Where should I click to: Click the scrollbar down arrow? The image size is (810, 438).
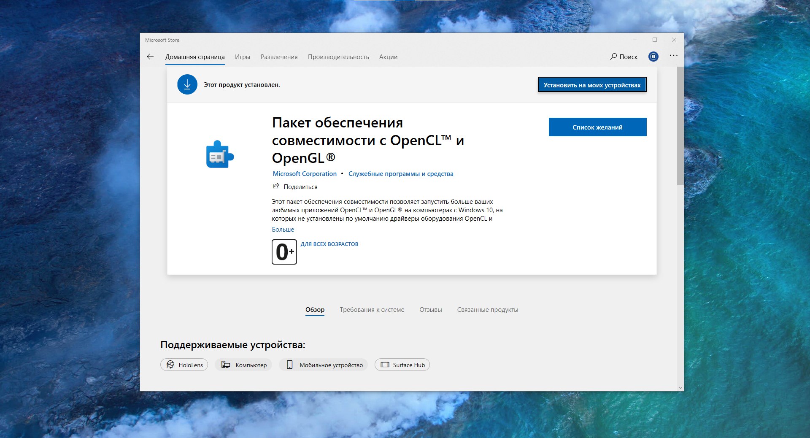pyautogui.click(x=680, y=388)
